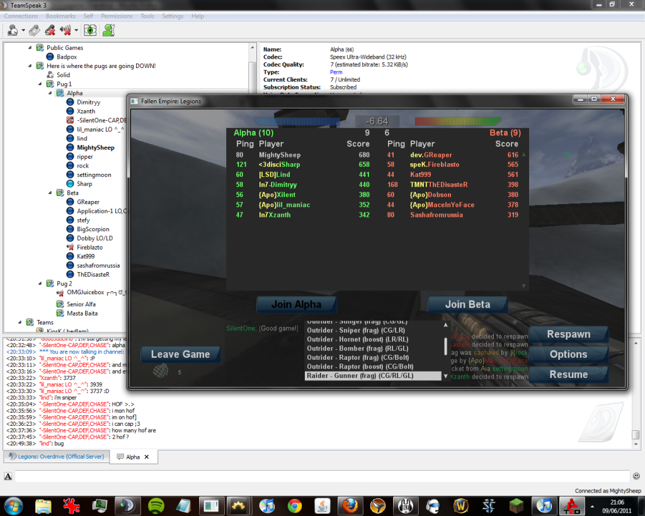Click the Windows Start orb
The width and height of the screenshot is (645, 516).
(x=13, y=506)
